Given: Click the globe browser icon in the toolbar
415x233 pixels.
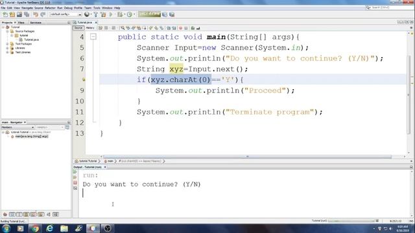Looking at the screenshot, I should pyautogui.click(x=87, y=14).
